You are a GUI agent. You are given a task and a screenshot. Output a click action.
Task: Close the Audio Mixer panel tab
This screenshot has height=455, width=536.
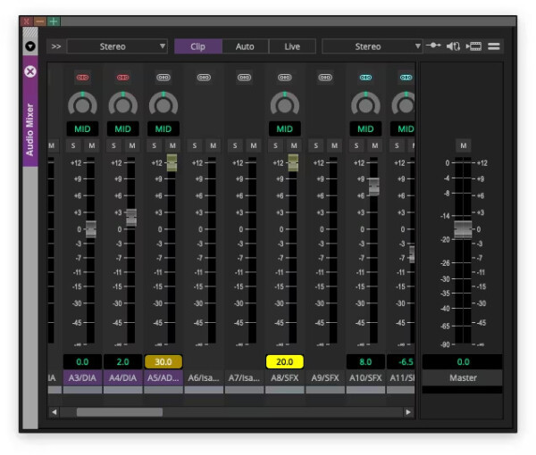coord(30,71)
